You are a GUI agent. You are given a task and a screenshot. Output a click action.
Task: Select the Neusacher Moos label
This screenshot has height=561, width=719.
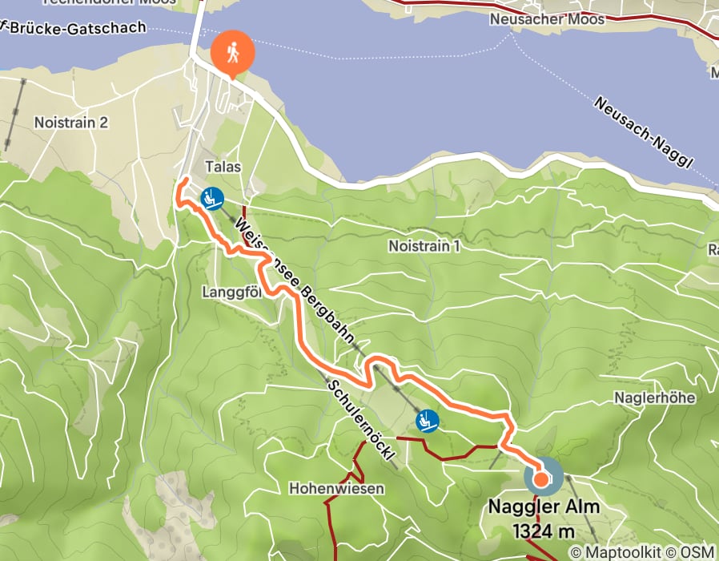pos(547,19)
